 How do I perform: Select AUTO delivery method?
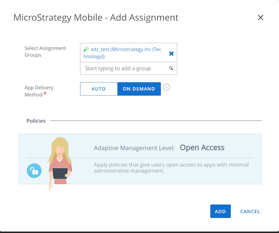click(x=99, y=89)
